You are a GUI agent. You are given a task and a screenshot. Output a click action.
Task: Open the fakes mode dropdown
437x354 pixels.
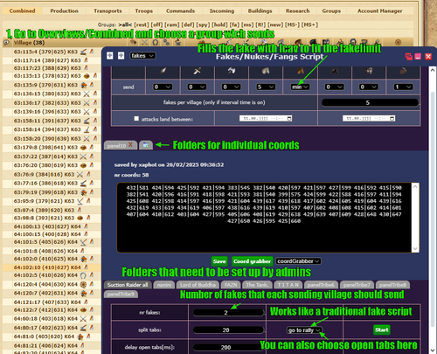[x=142, y=56]
